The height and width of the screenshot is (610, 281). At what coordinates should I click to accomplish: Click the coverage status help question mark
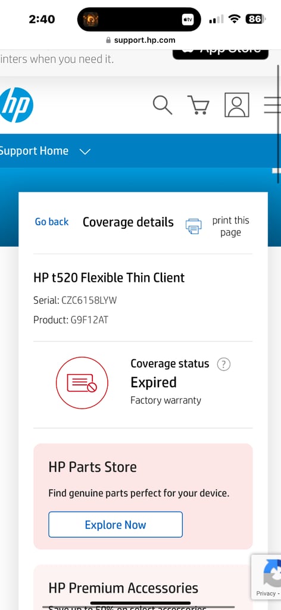[x=223, y=365]
